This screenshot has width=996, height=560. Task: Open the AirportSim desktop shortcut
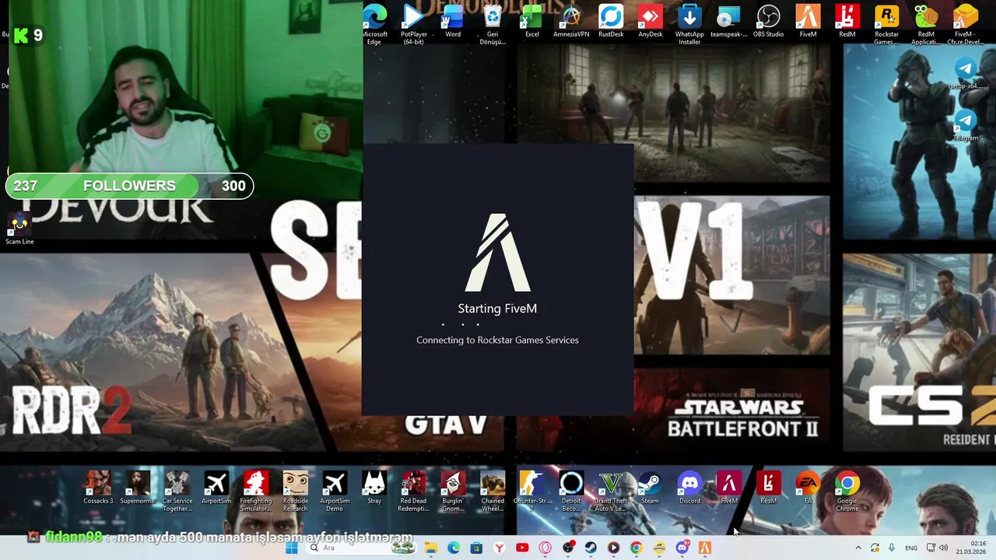pos(216,488)
